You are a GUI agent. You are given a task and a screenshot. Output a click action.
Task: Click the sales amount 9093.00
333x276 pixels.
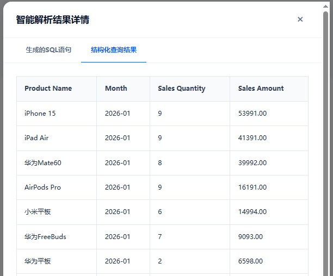(x=250, y=237)
